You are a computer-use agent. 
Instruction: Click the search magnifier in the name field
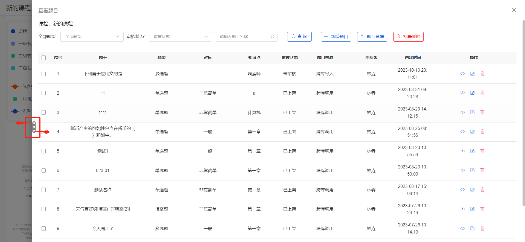pos(272,37)
